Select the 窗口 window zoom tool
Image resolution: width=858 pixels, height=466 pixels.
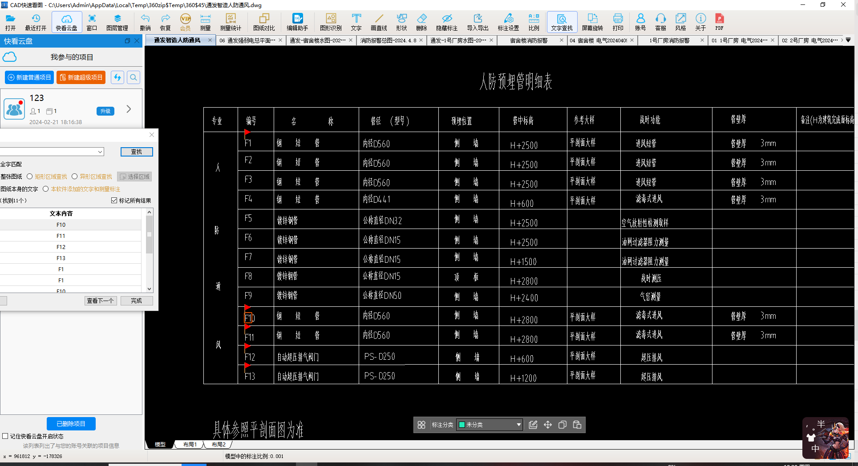(x=92, y=22)
